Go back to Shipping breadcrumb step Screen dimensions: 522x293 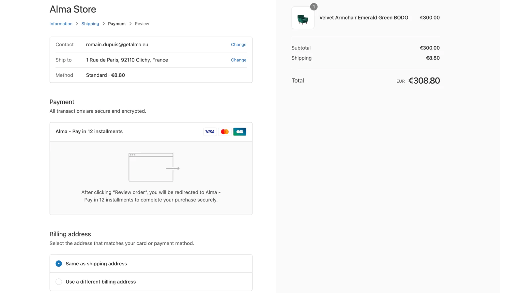tap(90, 24)
